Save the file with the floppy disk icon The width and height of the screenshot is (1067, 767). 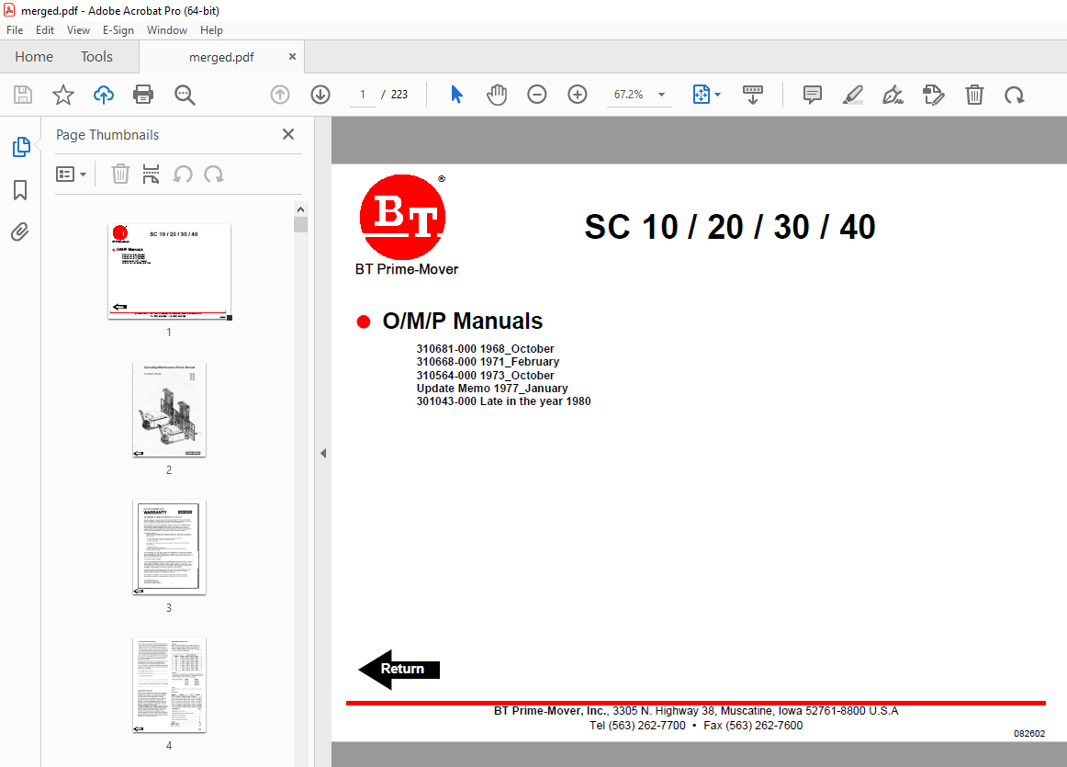23,95
